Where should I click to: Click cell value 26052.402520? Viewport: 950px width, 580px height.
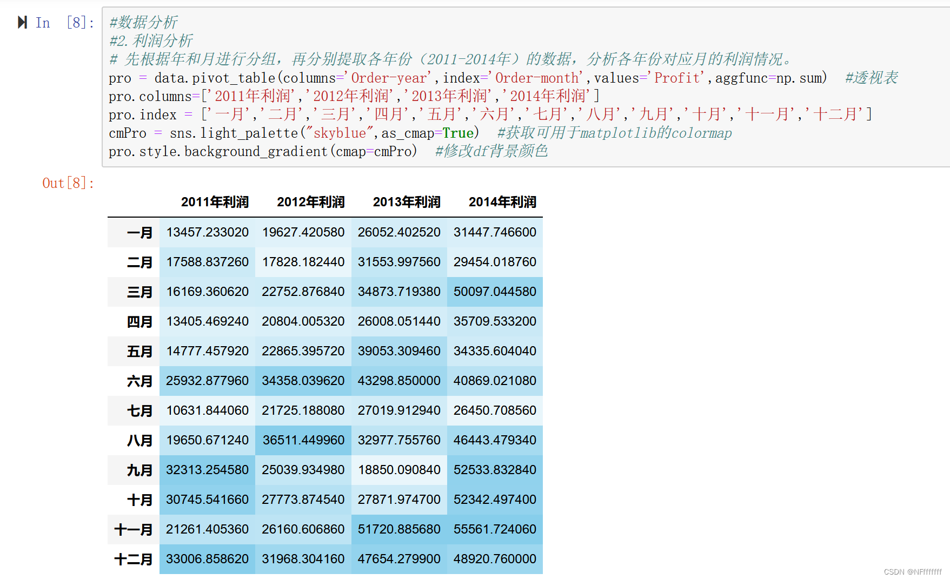coord(399,232)
